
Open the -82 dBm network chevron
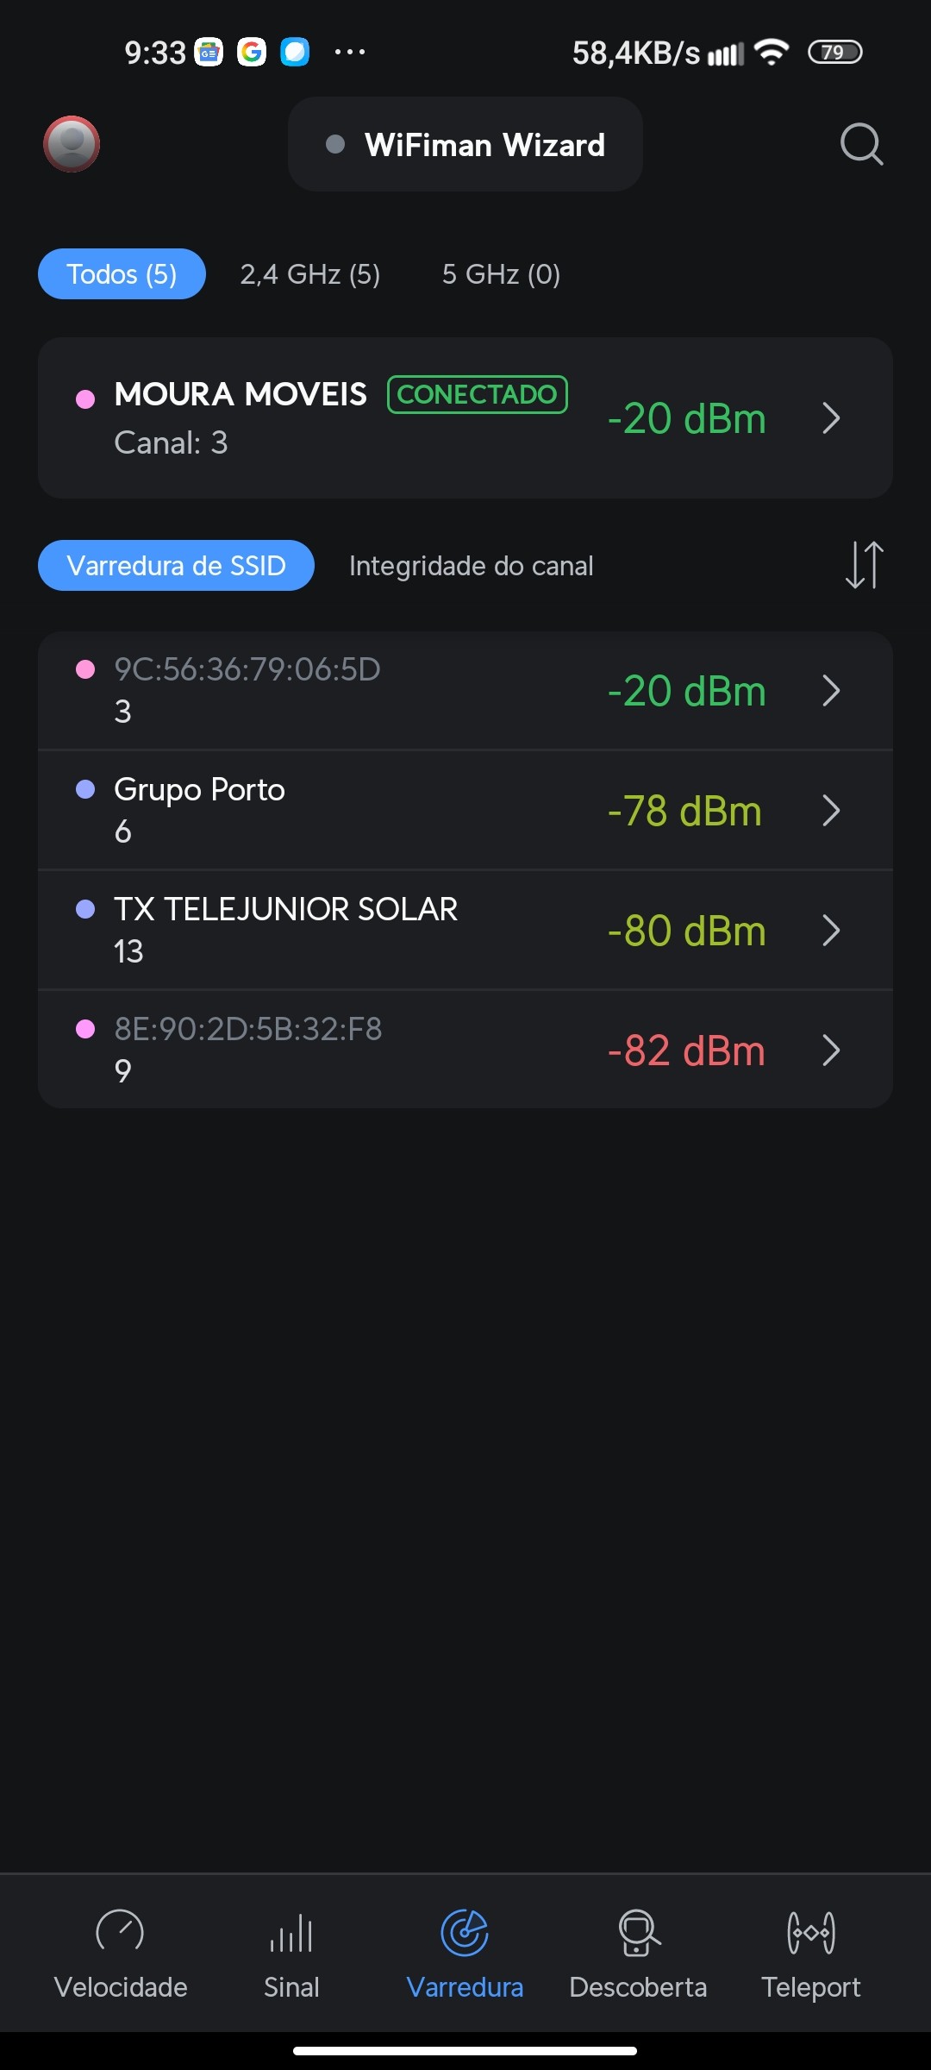[831, 1051]
